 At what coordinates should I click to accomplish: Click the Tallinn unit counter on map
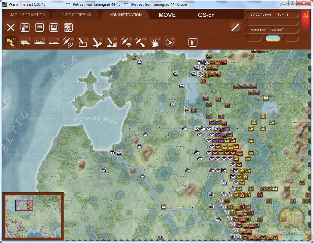click(139, 62)
